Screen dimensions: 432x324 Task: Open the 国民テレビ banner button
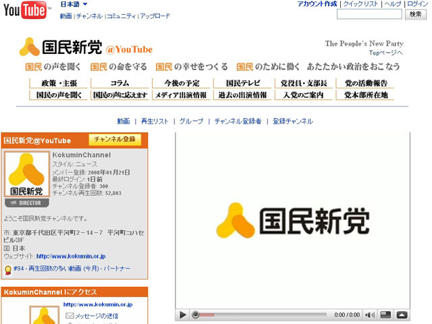tap(243, 83)
